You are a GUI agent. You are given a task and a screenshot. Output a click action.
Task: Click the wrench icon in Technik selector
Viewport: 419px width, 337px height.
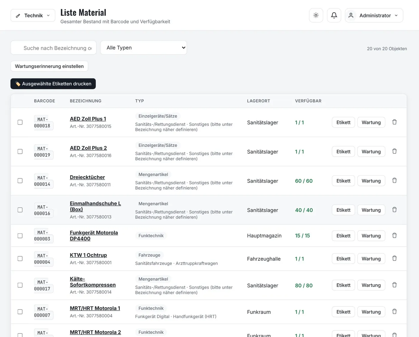point(18,16)
